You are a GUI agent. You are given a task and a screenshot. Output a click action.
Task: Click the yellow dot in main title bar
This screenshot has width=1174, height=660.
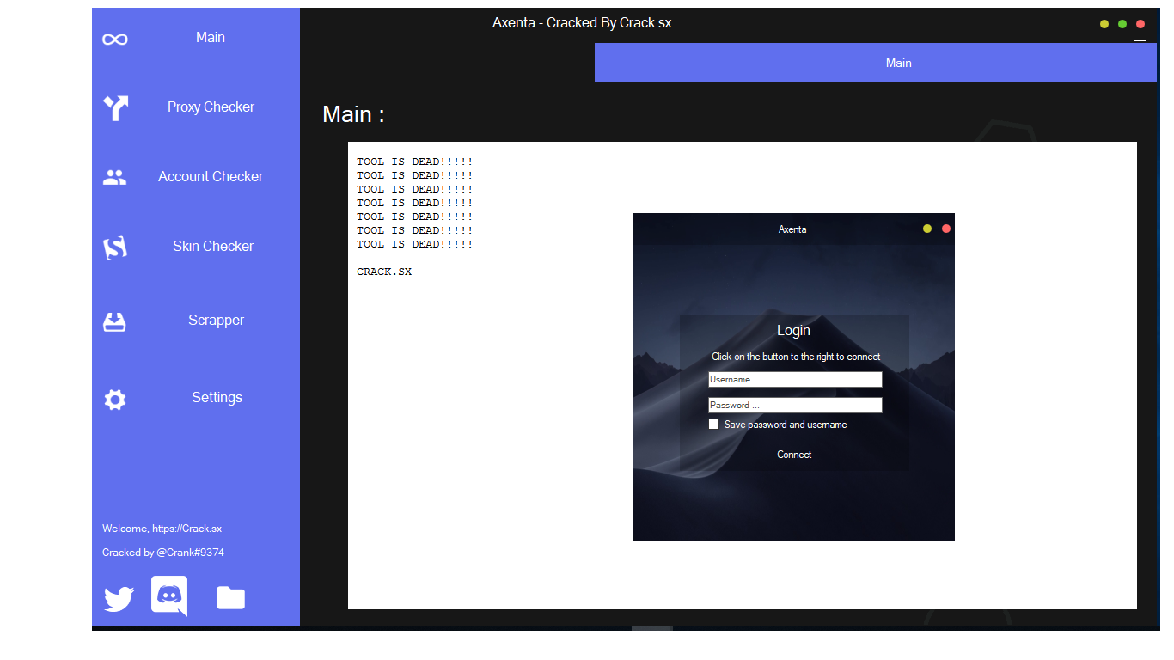[x=1104, y=24]
